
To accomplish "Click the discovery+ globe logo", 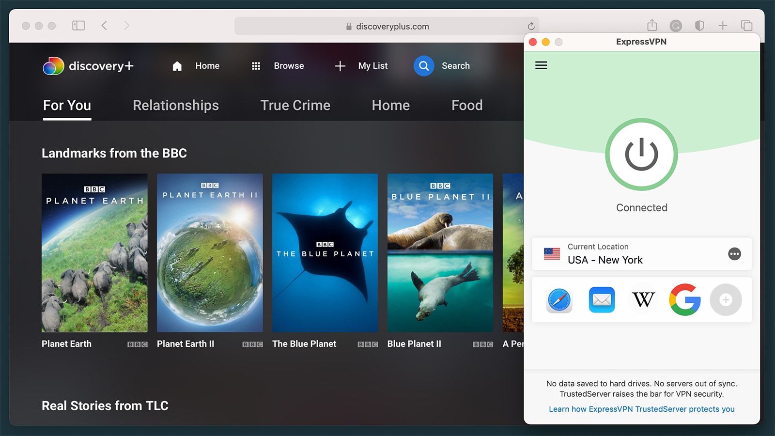I will click(53, 66).
